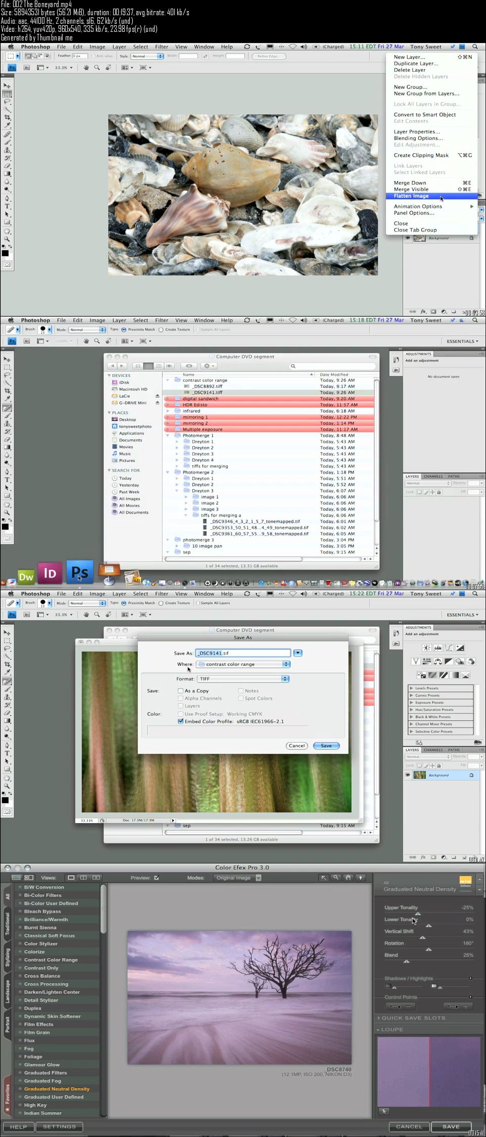Click the Layers checkbox in Save As dialog
Viewport: 486px width, 1137px height.
click(x=180, y=706)
